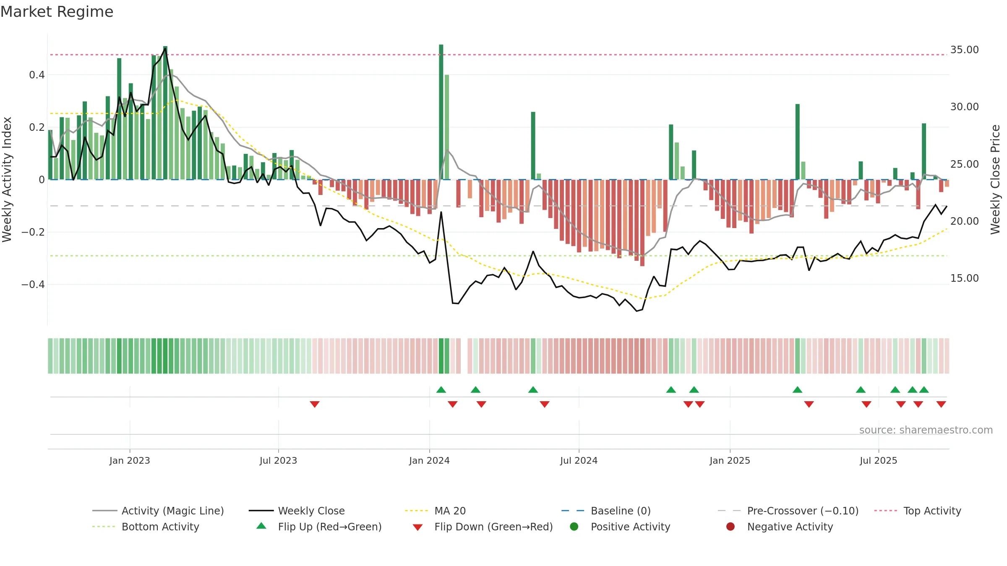
Task: Click the Bottom Activity legend entry
Action: pyautogui.click(x=146, y=527)
